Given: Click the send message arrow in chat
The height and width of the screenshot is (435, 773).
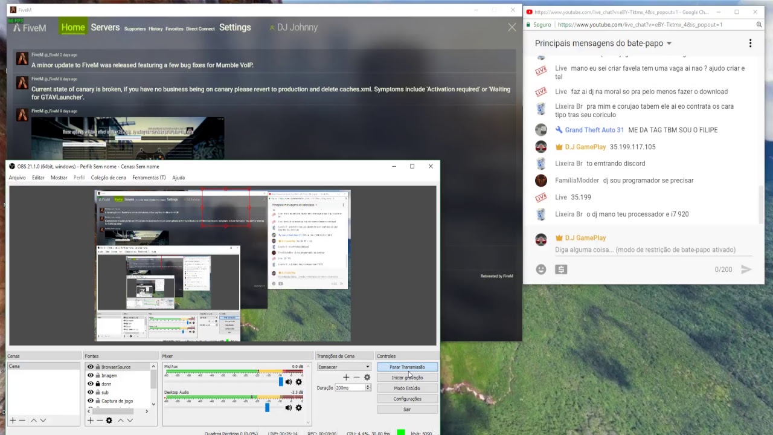Looking at the screenshot, I should tap(746, 269).
